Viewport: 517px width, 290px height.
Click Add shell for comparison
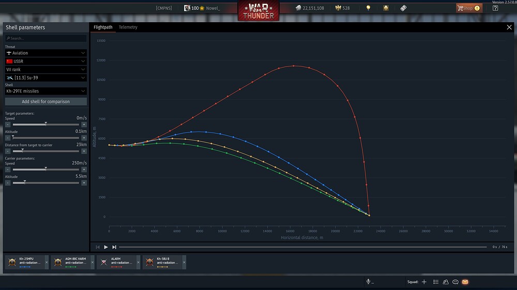46,101
